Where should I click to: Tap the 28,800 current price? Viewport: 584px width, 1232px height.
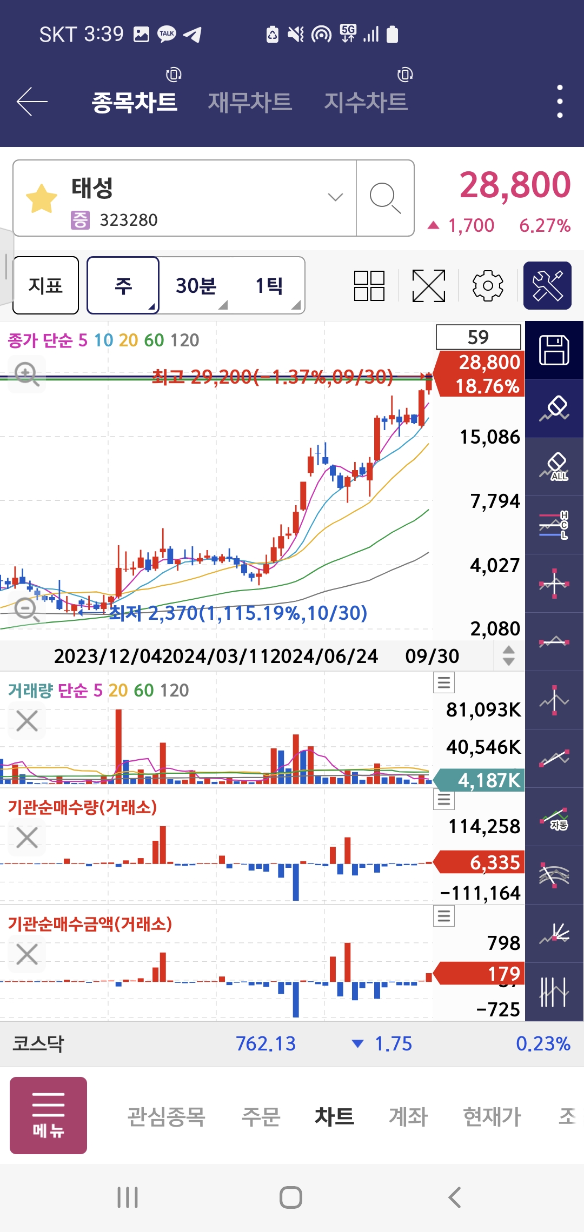(515, 185)
